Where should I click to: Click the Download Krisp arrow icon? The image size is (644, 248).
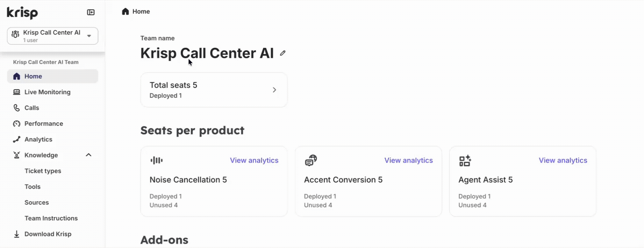click(17, 234)
